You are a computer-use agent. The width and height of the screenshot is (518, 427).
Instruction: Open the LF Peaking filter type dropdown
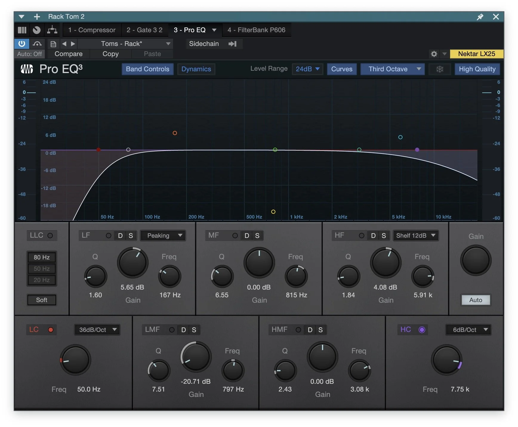(x=163, y=236)
